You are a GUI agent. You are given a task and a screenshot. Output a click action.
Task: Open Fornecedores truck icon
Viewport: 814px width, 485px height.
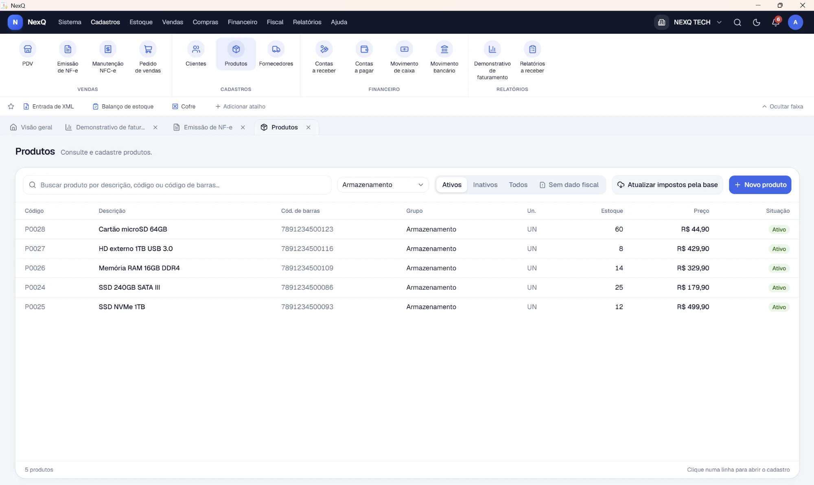(276, 49)
